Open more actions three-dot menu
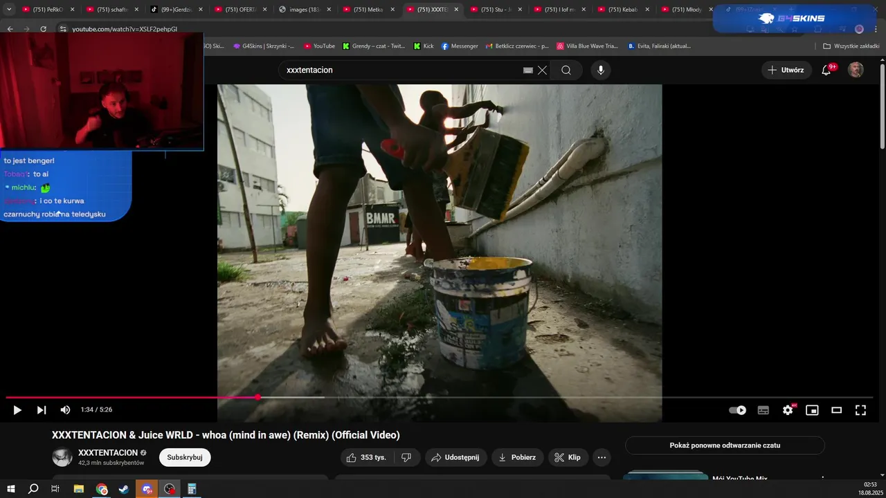886x498 pixels. click(602, 457)
